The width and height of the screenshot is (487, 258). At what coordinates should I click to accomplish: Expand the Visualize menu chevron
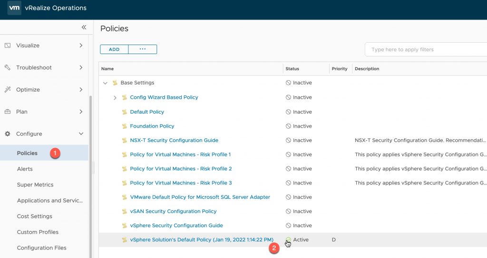81,46
